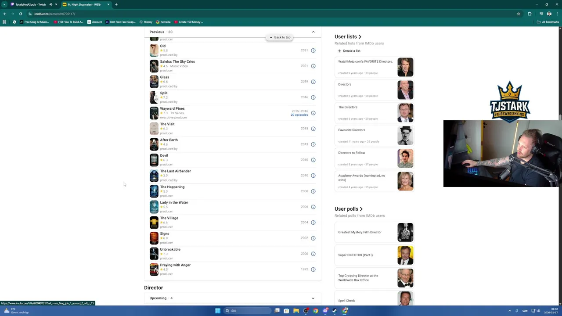
Task: Open info icon for Glass
Action: pos(313,82)
